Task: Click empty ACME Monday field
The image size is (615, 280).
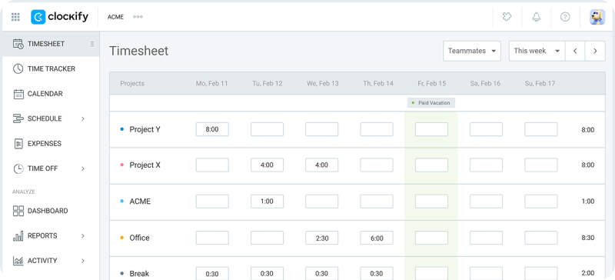Action: [212, 202]
